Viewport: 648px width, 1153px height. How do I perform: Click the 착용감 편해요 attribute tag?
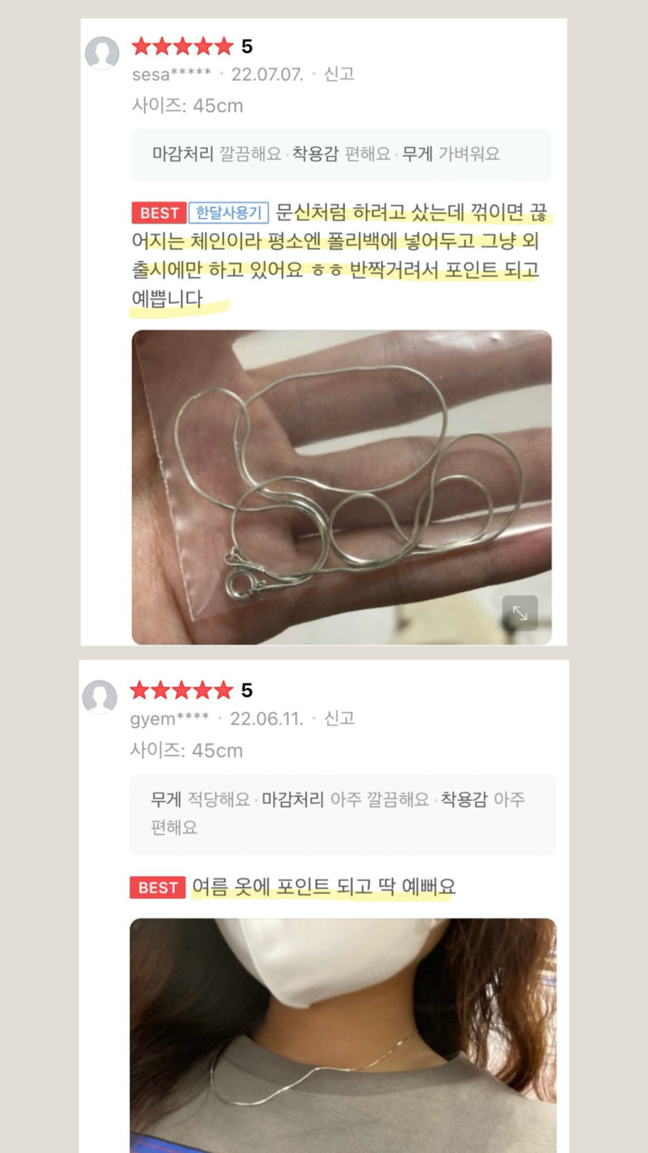341,154
